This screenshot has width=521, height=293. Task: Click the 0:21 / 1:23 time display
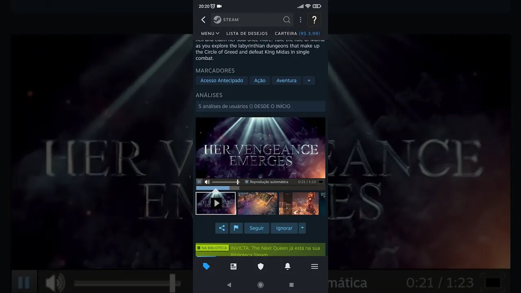pos(307,182)
